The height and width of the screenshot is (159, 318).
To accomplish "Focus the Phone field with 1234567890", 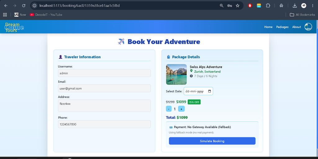I will [104, 124].
